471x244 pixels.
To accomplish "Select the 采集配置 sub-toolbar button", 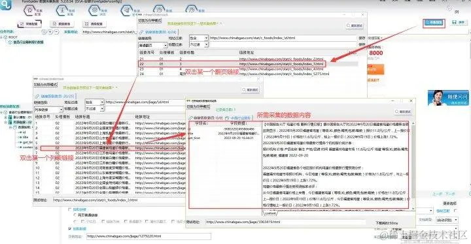I will click(x=29, y=23).
